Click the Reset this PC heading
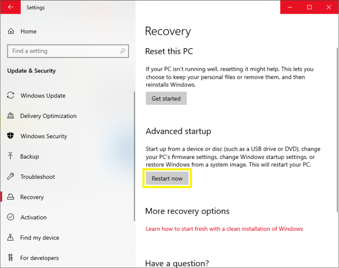 pyautogui.click(x=169, y=51)
